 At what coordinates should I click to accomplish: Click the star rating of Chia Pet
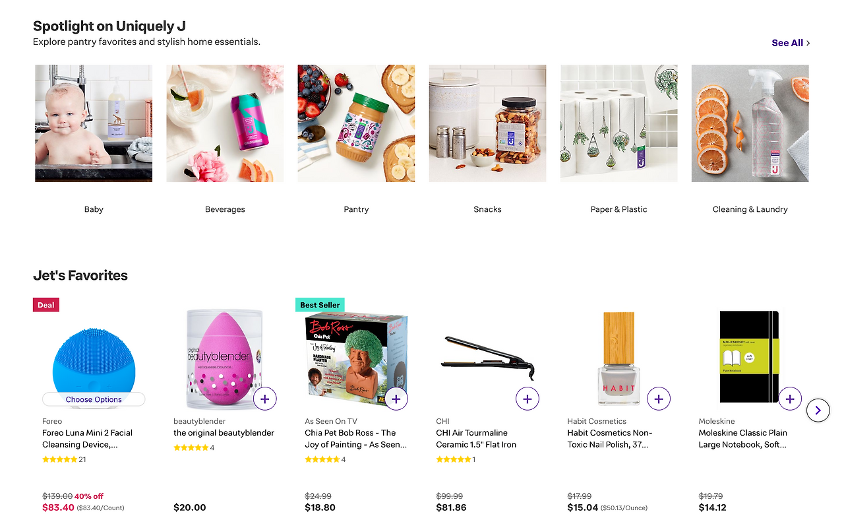click(322, 459)
